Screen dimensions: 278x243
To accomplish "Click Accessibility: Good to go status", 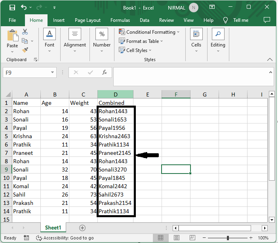I will coord(65,238).
